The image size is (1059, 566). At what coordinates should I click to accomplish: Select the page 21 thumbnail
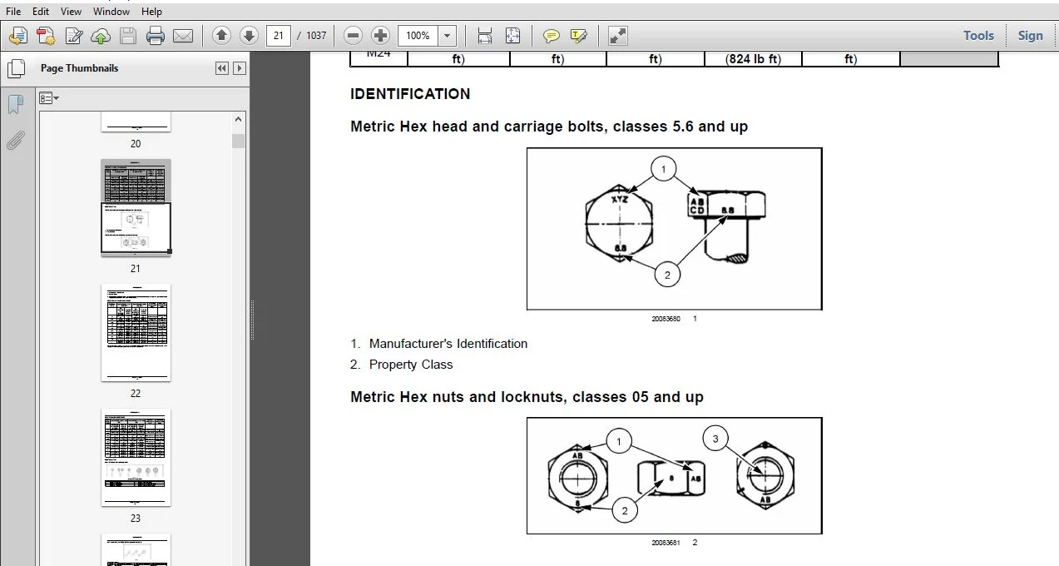(x=136, y=207)
